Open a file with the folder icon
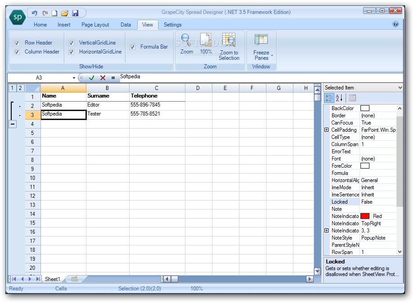Viewport: 414px width, 303px height. (65, 13)
